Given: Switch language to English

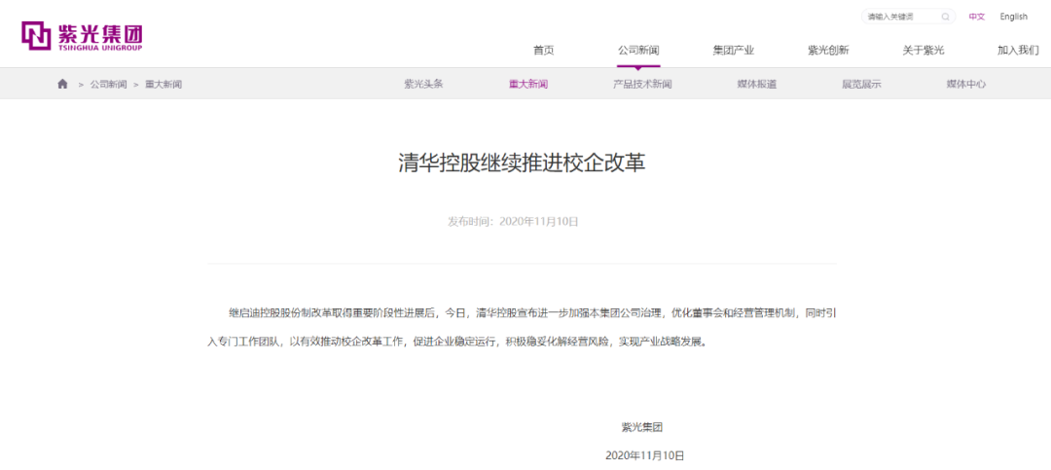Looking at the screenshot, I should click(x=1013, y=17).
